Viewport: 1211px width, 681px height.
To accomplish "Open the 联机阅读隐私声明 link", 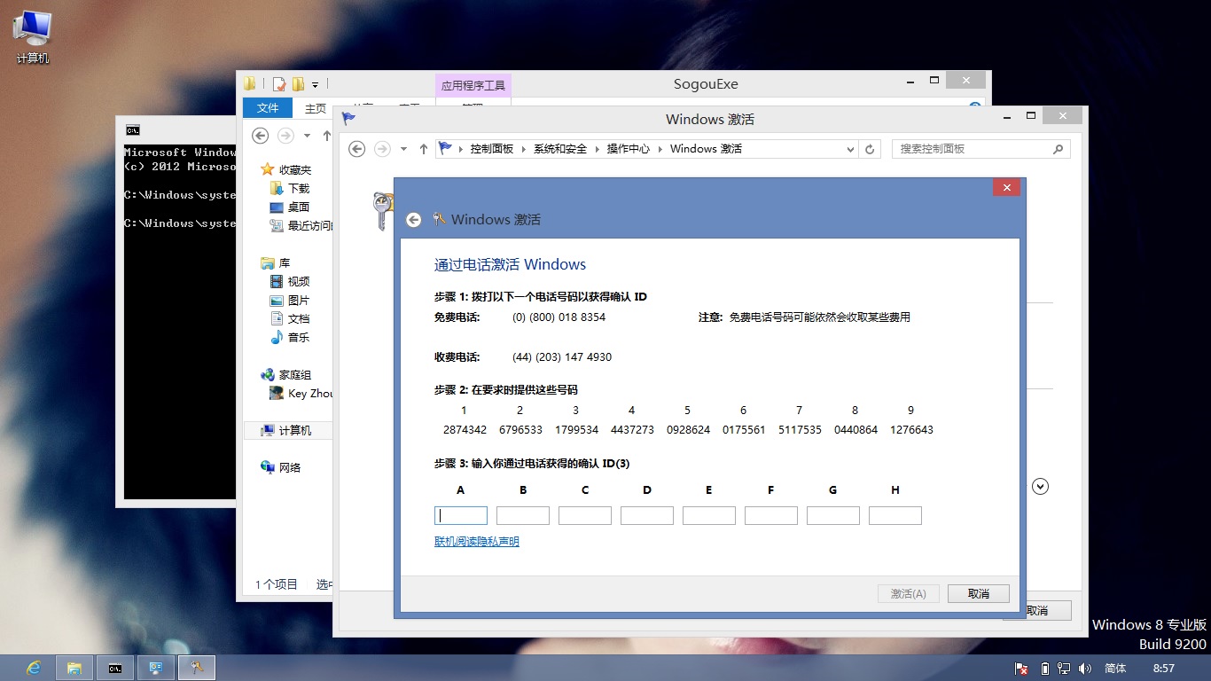I will pos(477,542).
